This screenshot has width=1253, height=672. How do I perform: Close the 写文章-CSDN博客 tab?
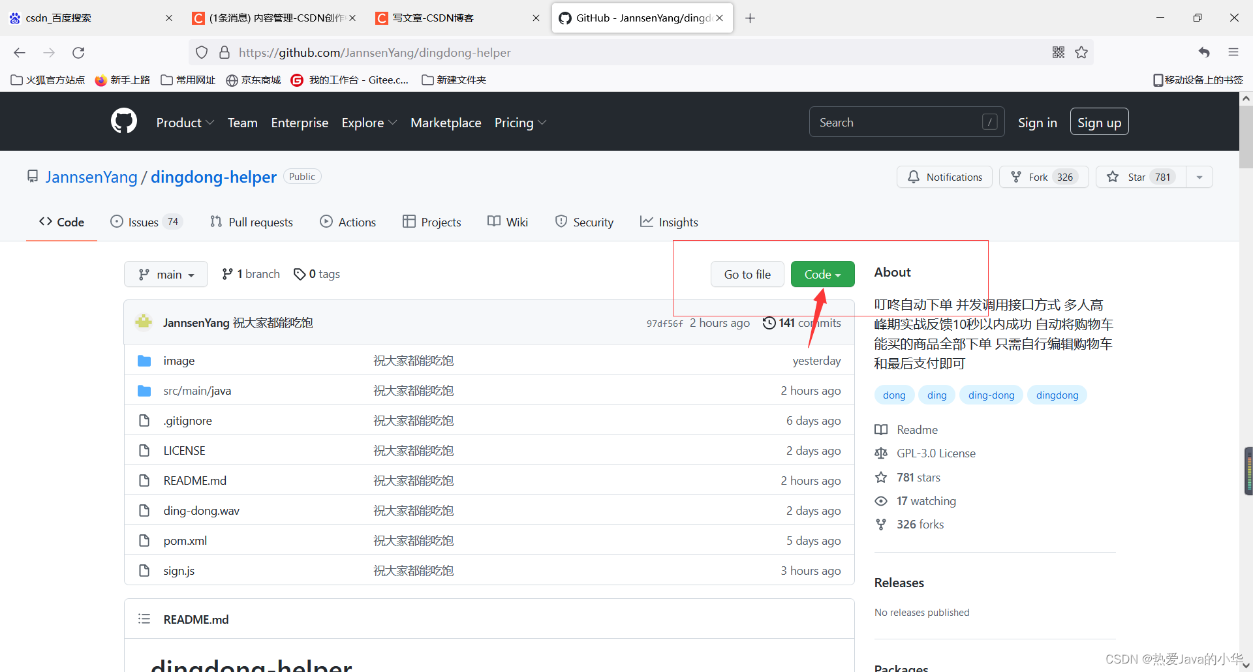pyautogui.click(x=536, y=18)
